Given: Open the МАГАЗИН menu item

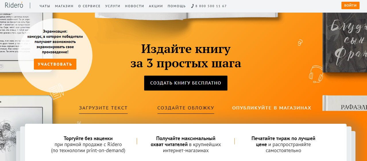Looking at the screenshot, I should coord(64,6).
